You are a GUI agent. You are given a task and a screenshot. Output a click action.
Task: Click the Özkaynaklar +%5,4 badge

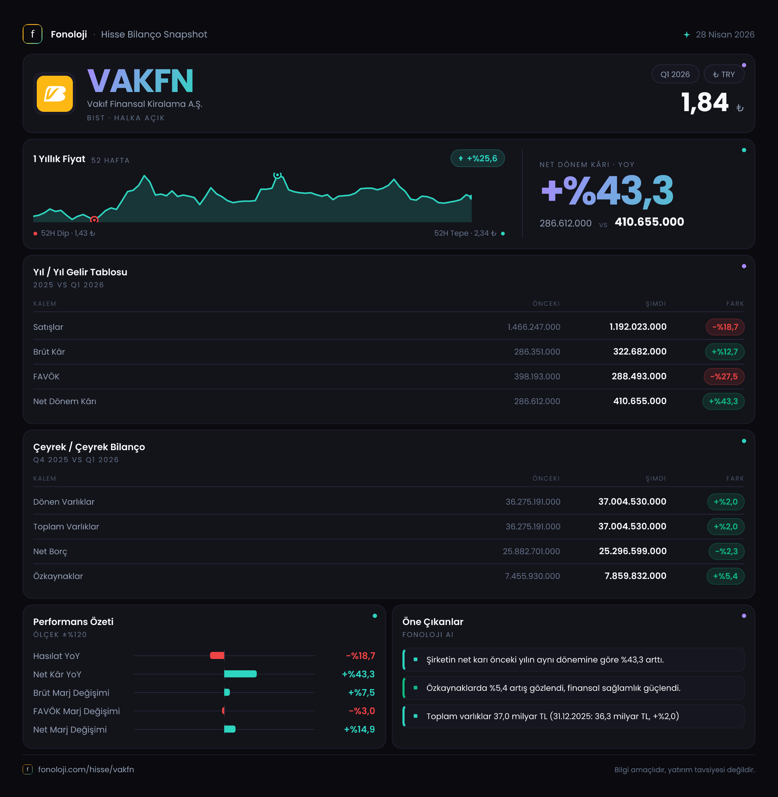click(725, 576)
